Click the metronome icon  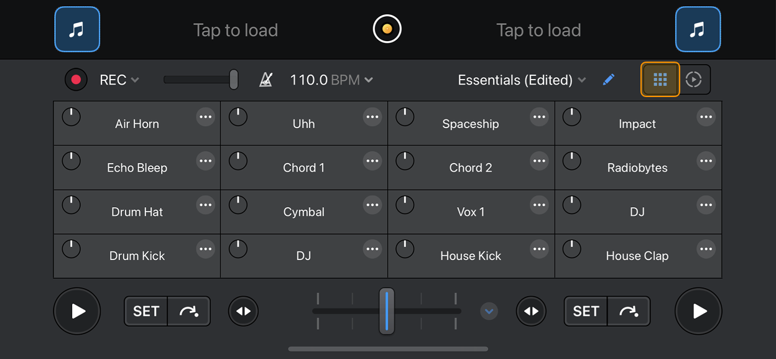pos(266,80)
